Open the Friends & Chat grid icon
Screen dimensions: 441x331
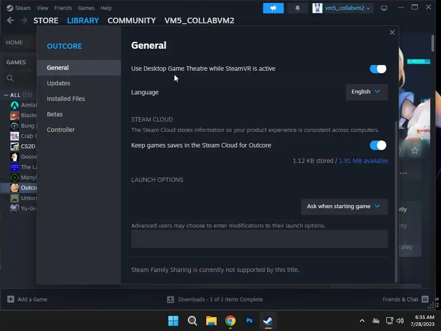click(x=425, y=299)
